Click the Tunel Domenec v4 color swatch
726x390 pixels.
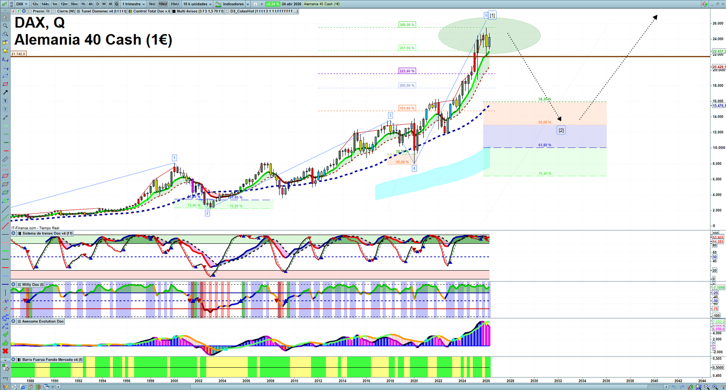tap(78, 11)
